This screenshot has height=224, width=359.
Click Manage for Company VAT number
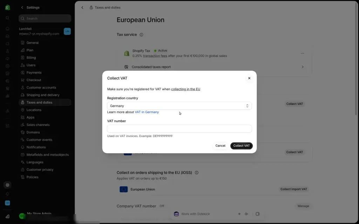click(303, 206)
